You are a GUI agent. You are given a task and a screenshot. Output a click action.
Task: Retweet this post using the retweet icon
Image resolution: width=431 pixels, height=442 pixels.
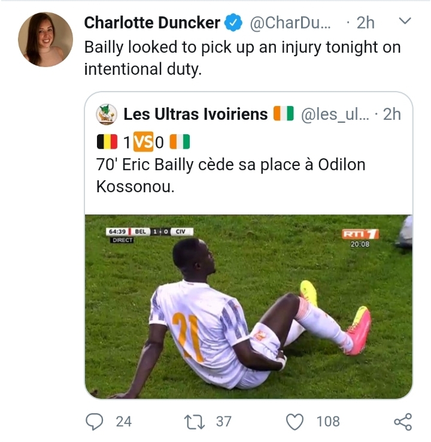pyautogui.click(x=195, y=422)
